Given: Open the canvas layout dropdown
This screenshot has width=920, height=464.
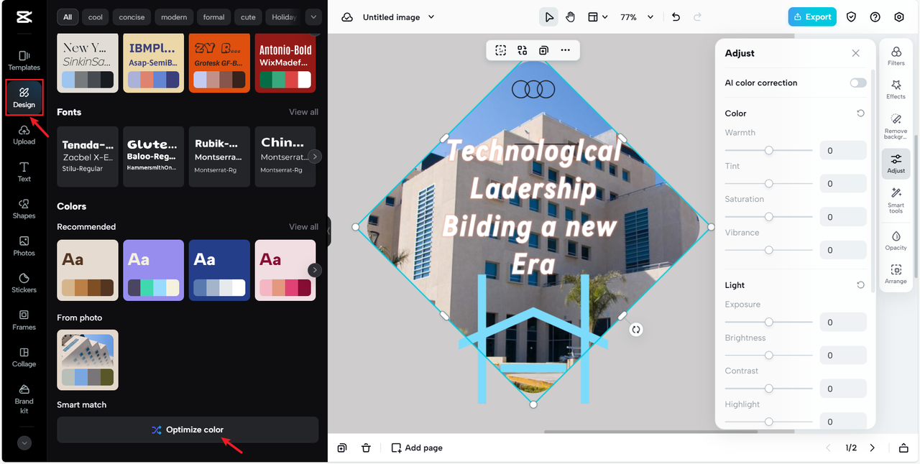Looking at the screenshot, I should [x=598, y=17].
